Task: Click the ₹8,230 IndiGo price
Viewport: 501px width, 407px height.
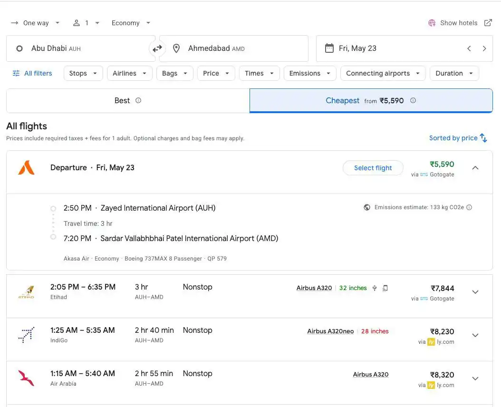Action: [x=442, y=331]
